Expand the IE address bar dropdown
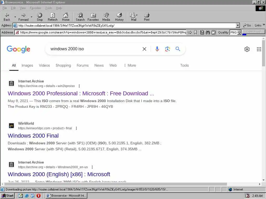Screen dimensions: 266x199 click(238, 26)
